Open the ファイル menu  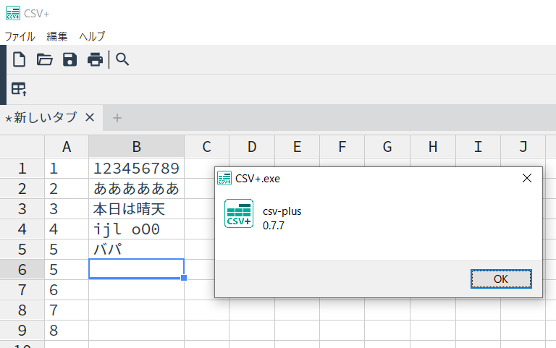pyautogui.click(x=20, y=36)
